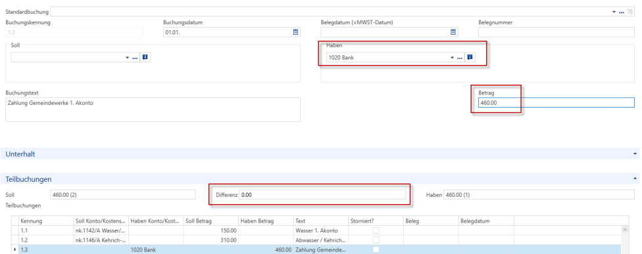The image size is (642, 254).
Task: Open the Belegdatum calendar picker
Action: pyautogui.click(x=453, y=32)
